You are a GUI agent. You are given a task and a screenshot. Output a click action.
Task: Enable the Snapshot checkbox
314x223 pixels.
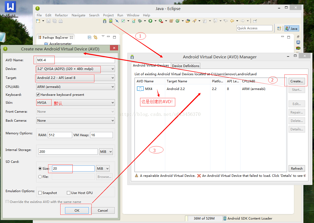point(40,193)
